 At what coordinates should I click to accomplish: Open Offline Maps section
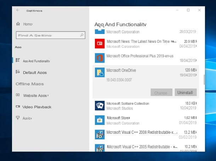pyautogui.click(x=30, y=84)
